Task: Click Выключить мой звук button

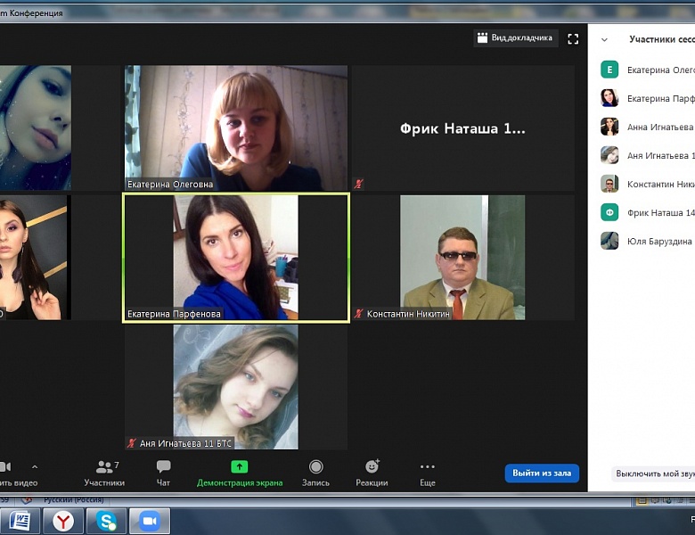Action: (x=653, y=473)
